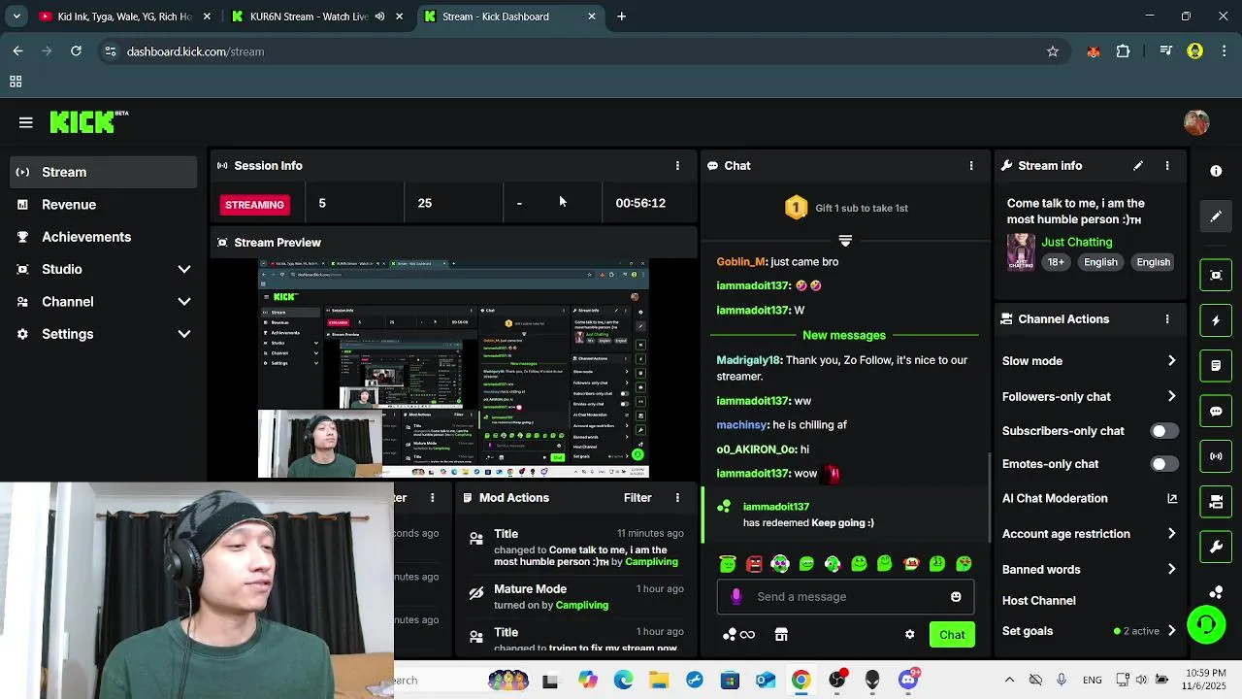Toggle the chat bubble widget icon in sidebar
Viewport: 1242px width, 699px height.
(1216, 411)
